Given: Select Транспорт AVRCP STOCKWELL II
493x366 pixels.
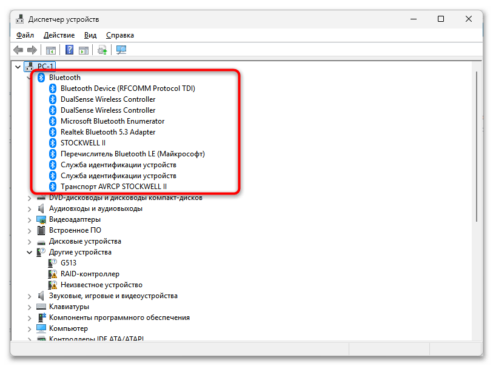Looking at the screenshot, I should 113,187.
